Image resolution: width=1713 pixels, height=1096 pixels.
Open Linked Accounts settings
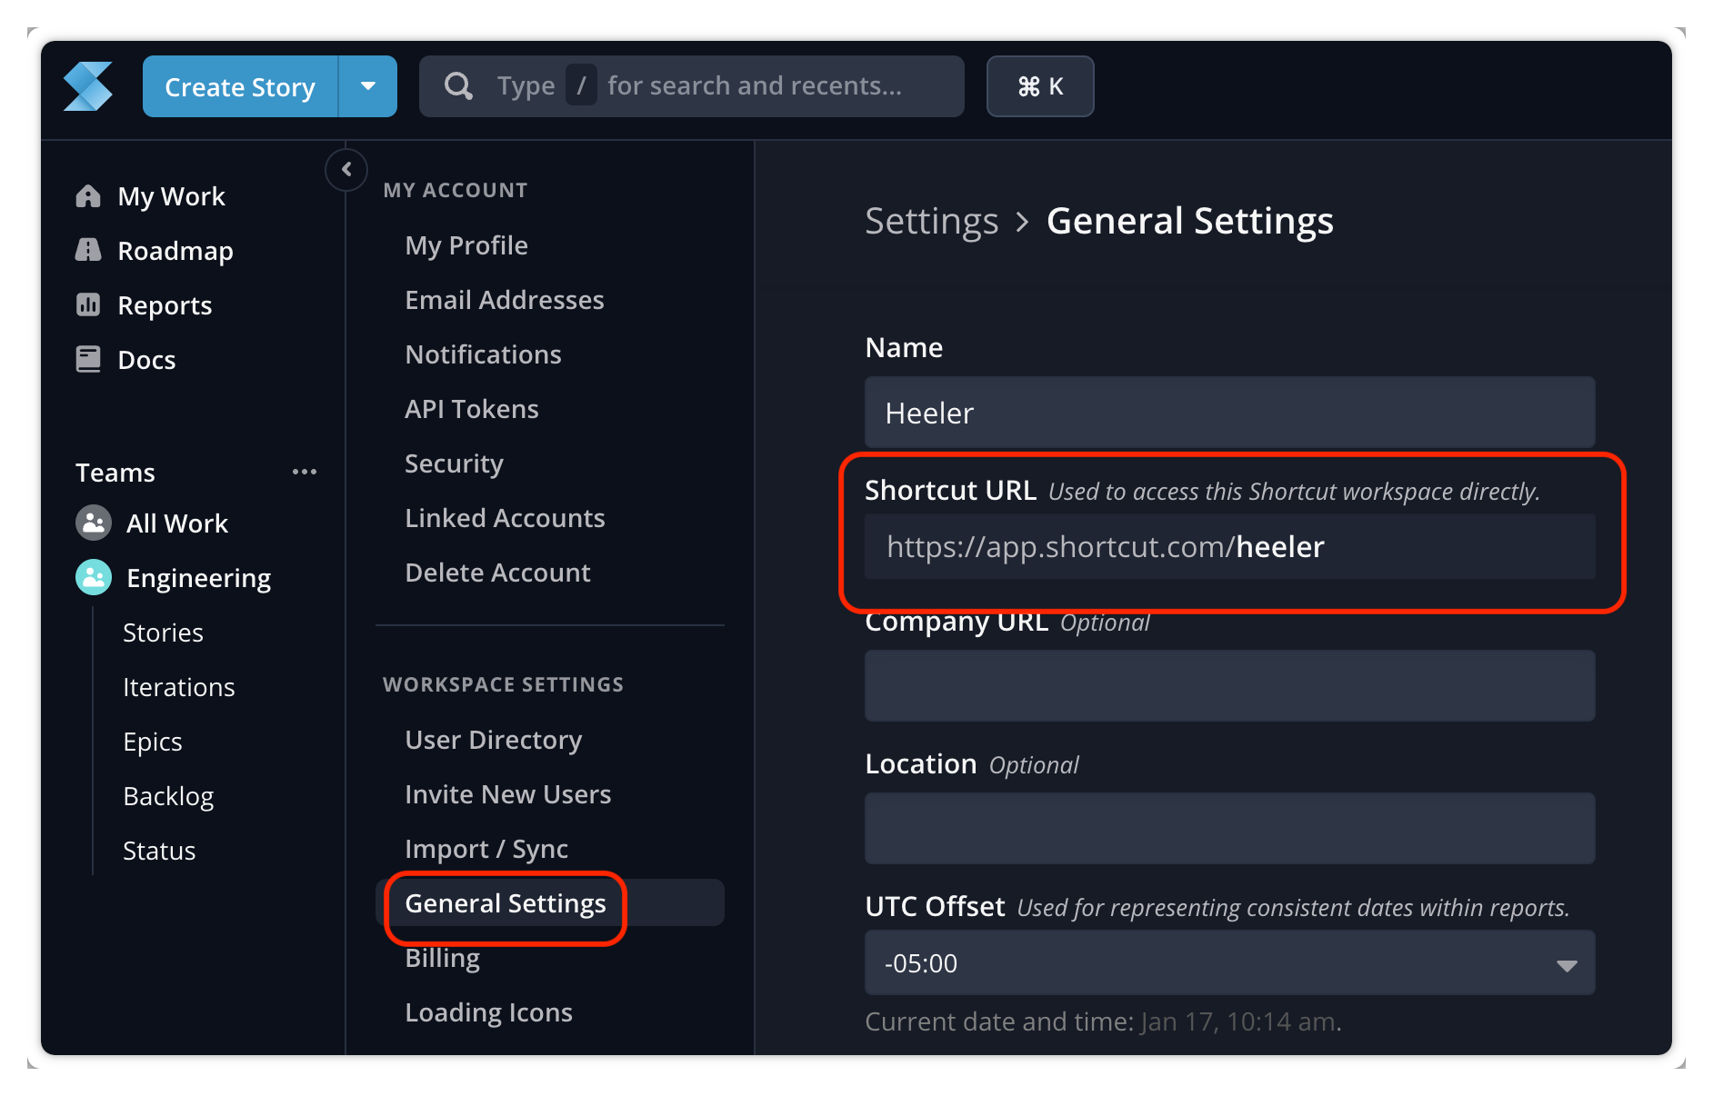coord(505,518)
